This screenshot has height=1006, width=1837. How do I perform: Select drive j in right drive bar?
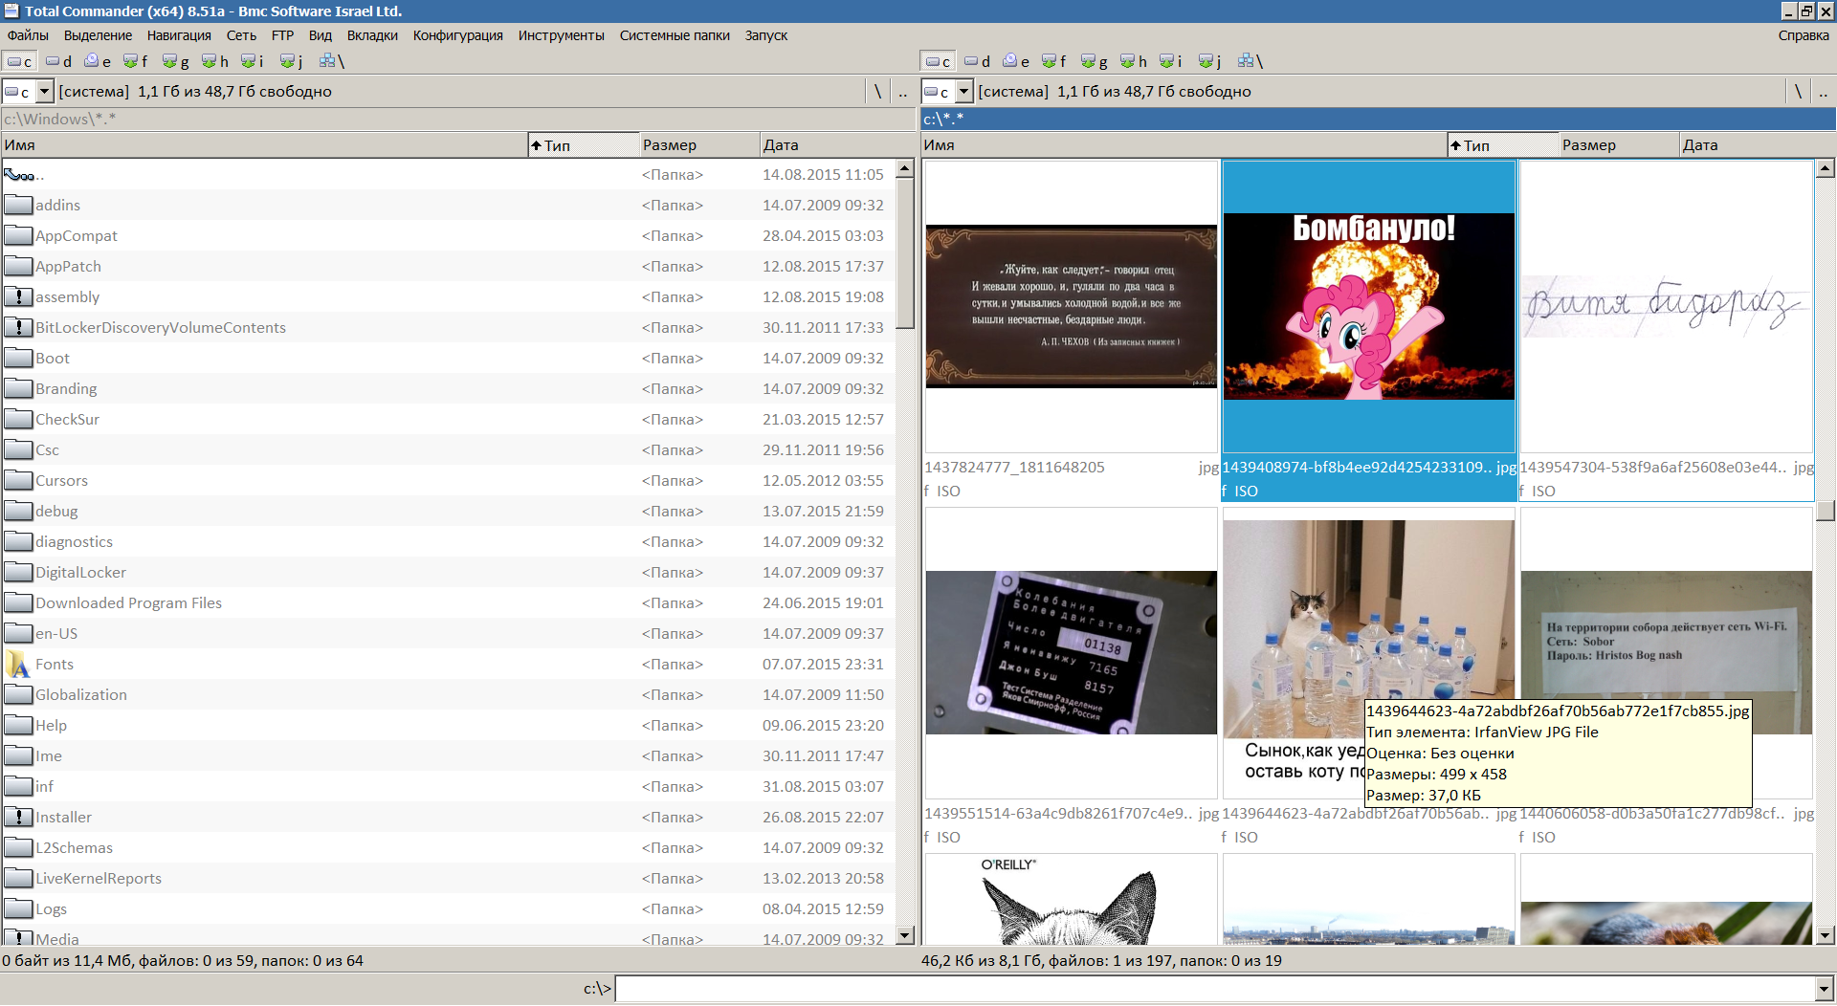(x=1210, y=61)
